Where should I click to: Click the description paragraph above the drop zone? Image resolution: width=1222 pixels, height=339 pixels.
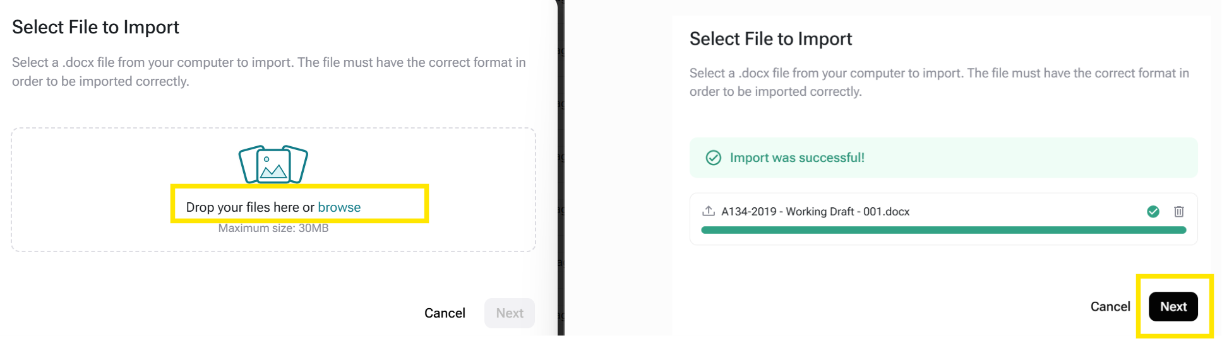tap(269, 72)
